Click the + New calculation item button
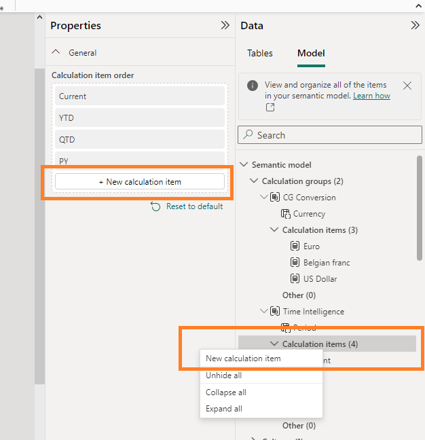Viewport: 425px width, 440px height. 140,182
